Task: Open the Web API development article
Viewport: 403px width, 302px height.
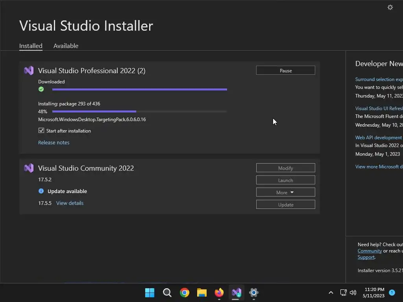Action: coord(379,137)
